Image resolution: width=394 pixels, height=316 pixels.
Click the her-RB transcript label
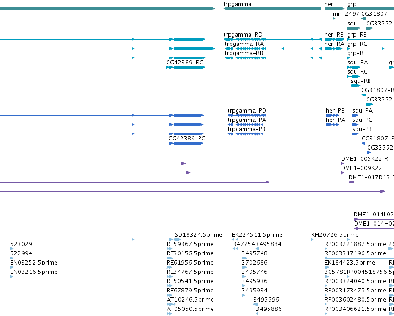[x=334, y=35]
